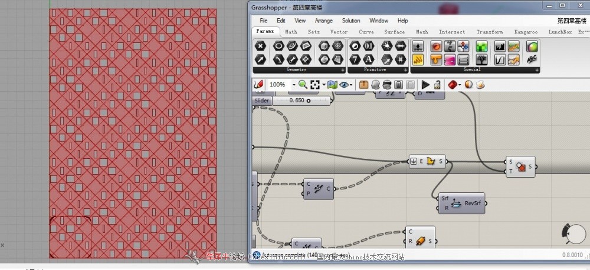Screen dimensions: 590x270
Task: Click the component with E input and S output
Action: point(427,162)
